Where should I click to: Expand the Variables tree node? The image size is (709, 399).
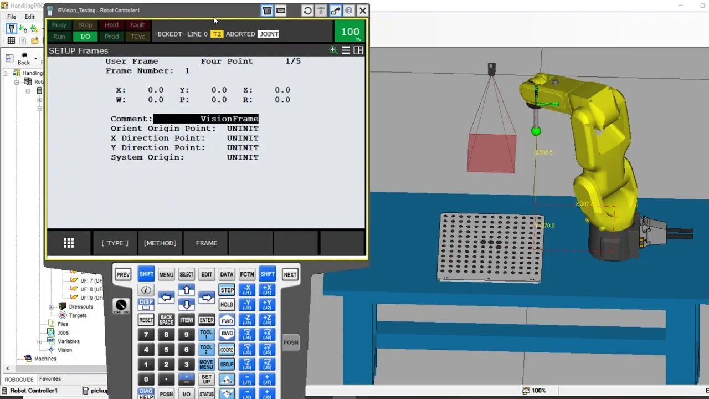tap(40, 341)
